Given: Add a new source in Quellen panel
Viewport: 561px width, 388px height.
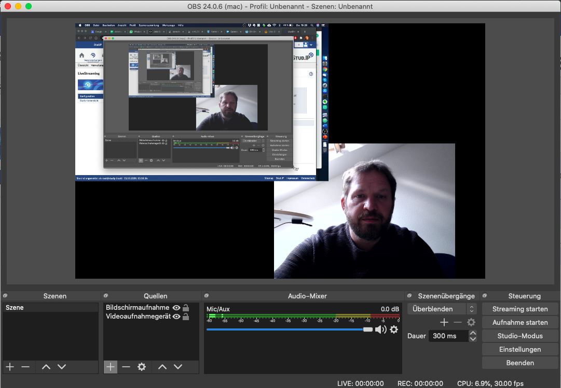Looking at the screenshot, I should tap(111, 367).
